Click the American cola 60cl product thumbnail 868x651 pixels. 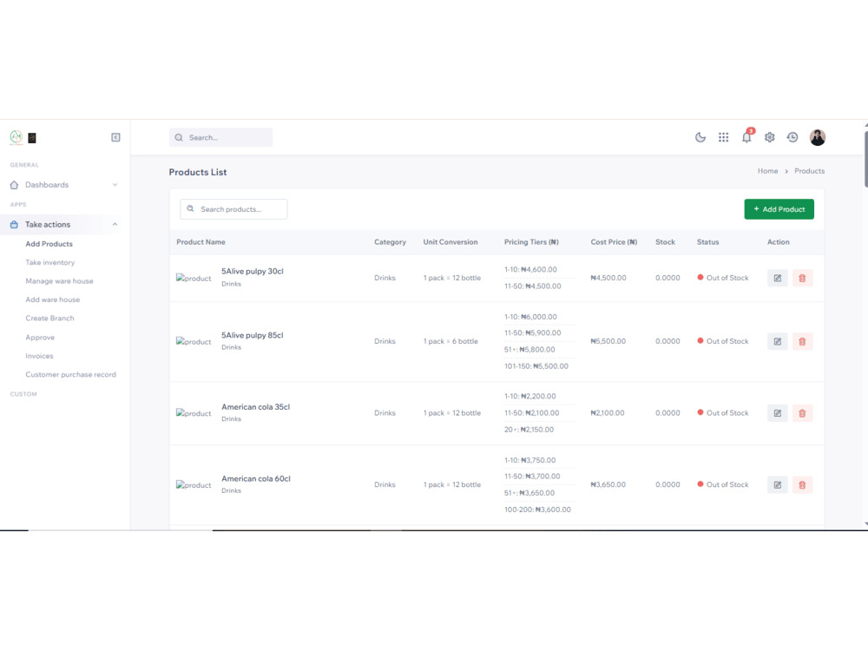[194, 485]
